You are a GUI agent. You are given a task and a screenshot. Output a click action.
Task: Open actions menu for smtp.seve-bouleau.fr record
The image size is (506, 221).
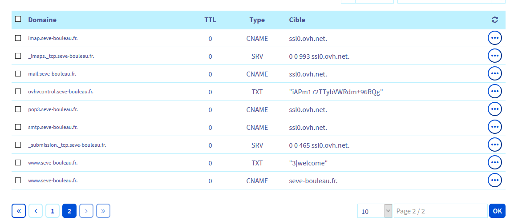pos(494,127)
